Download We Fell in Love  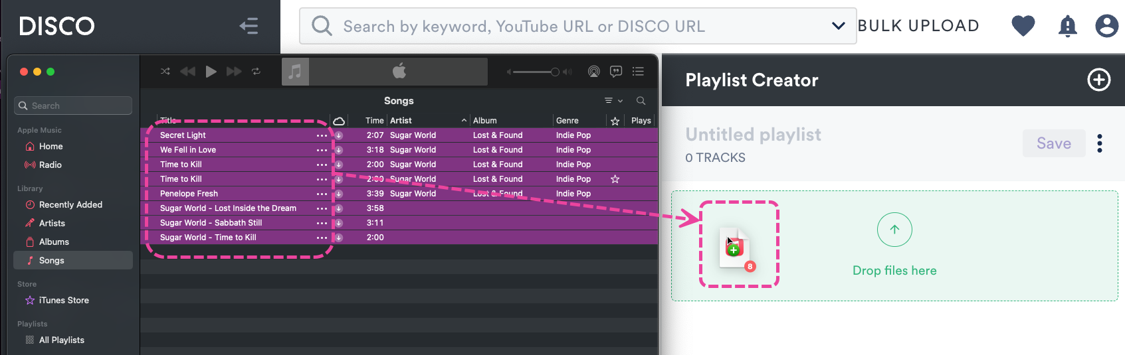(339, 150)
